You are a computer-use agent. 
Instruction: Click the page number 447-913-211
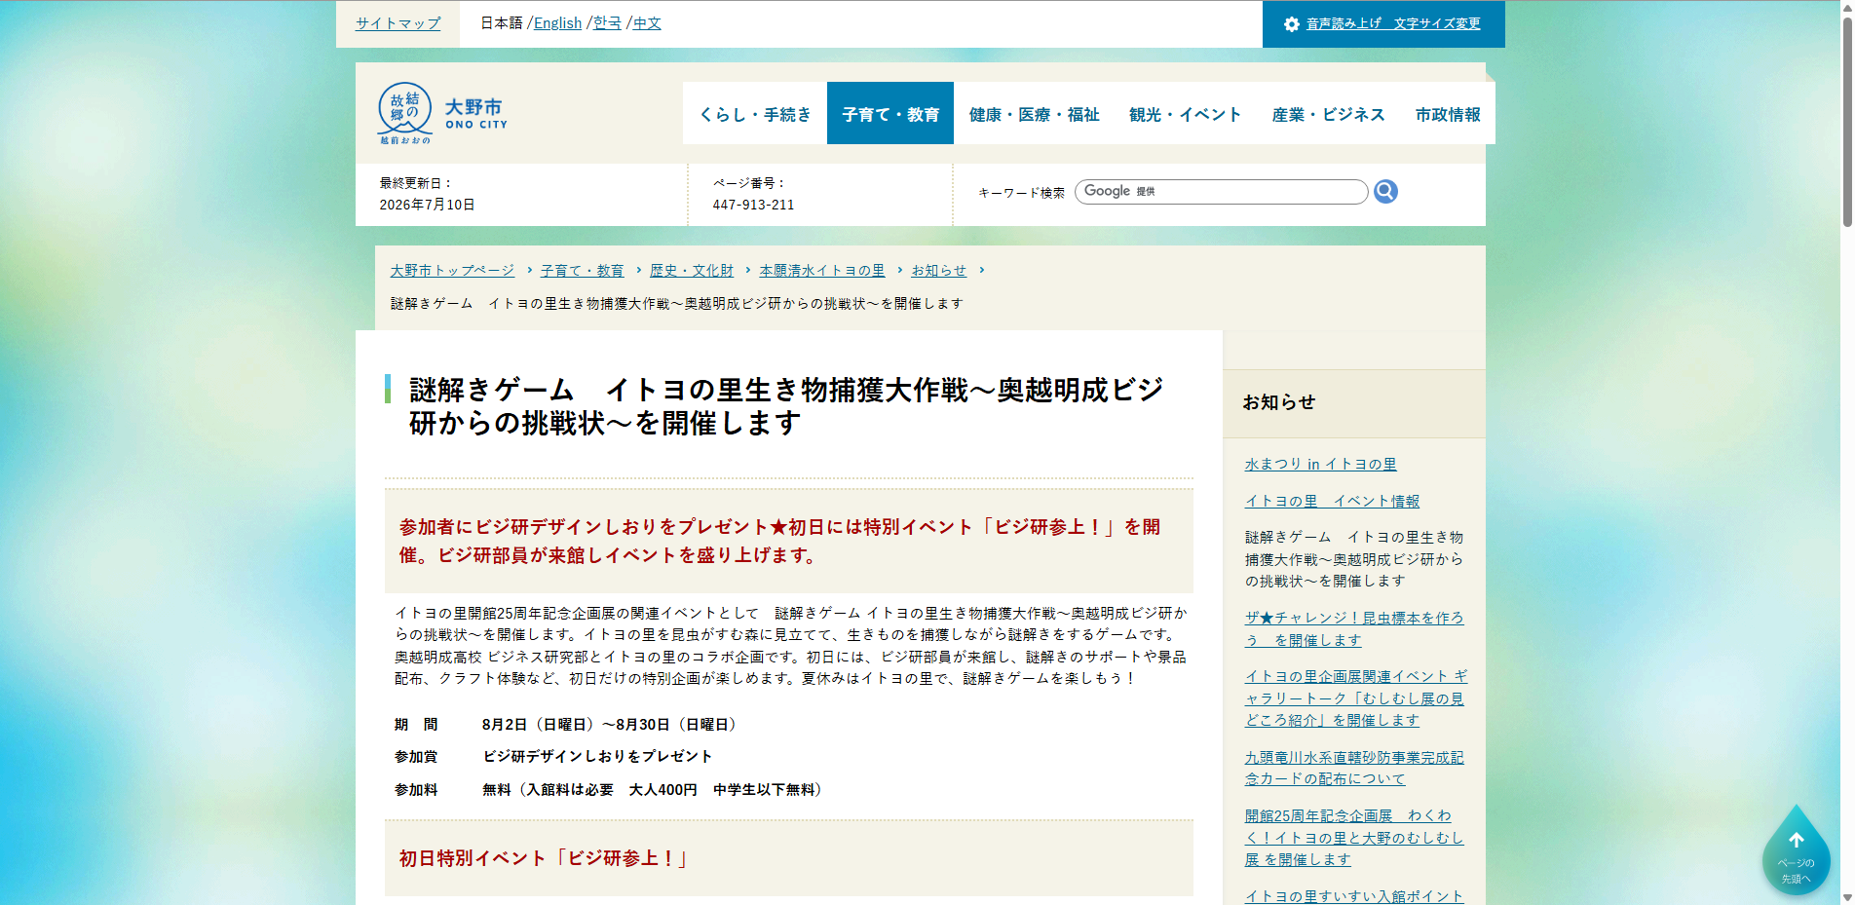753,206
